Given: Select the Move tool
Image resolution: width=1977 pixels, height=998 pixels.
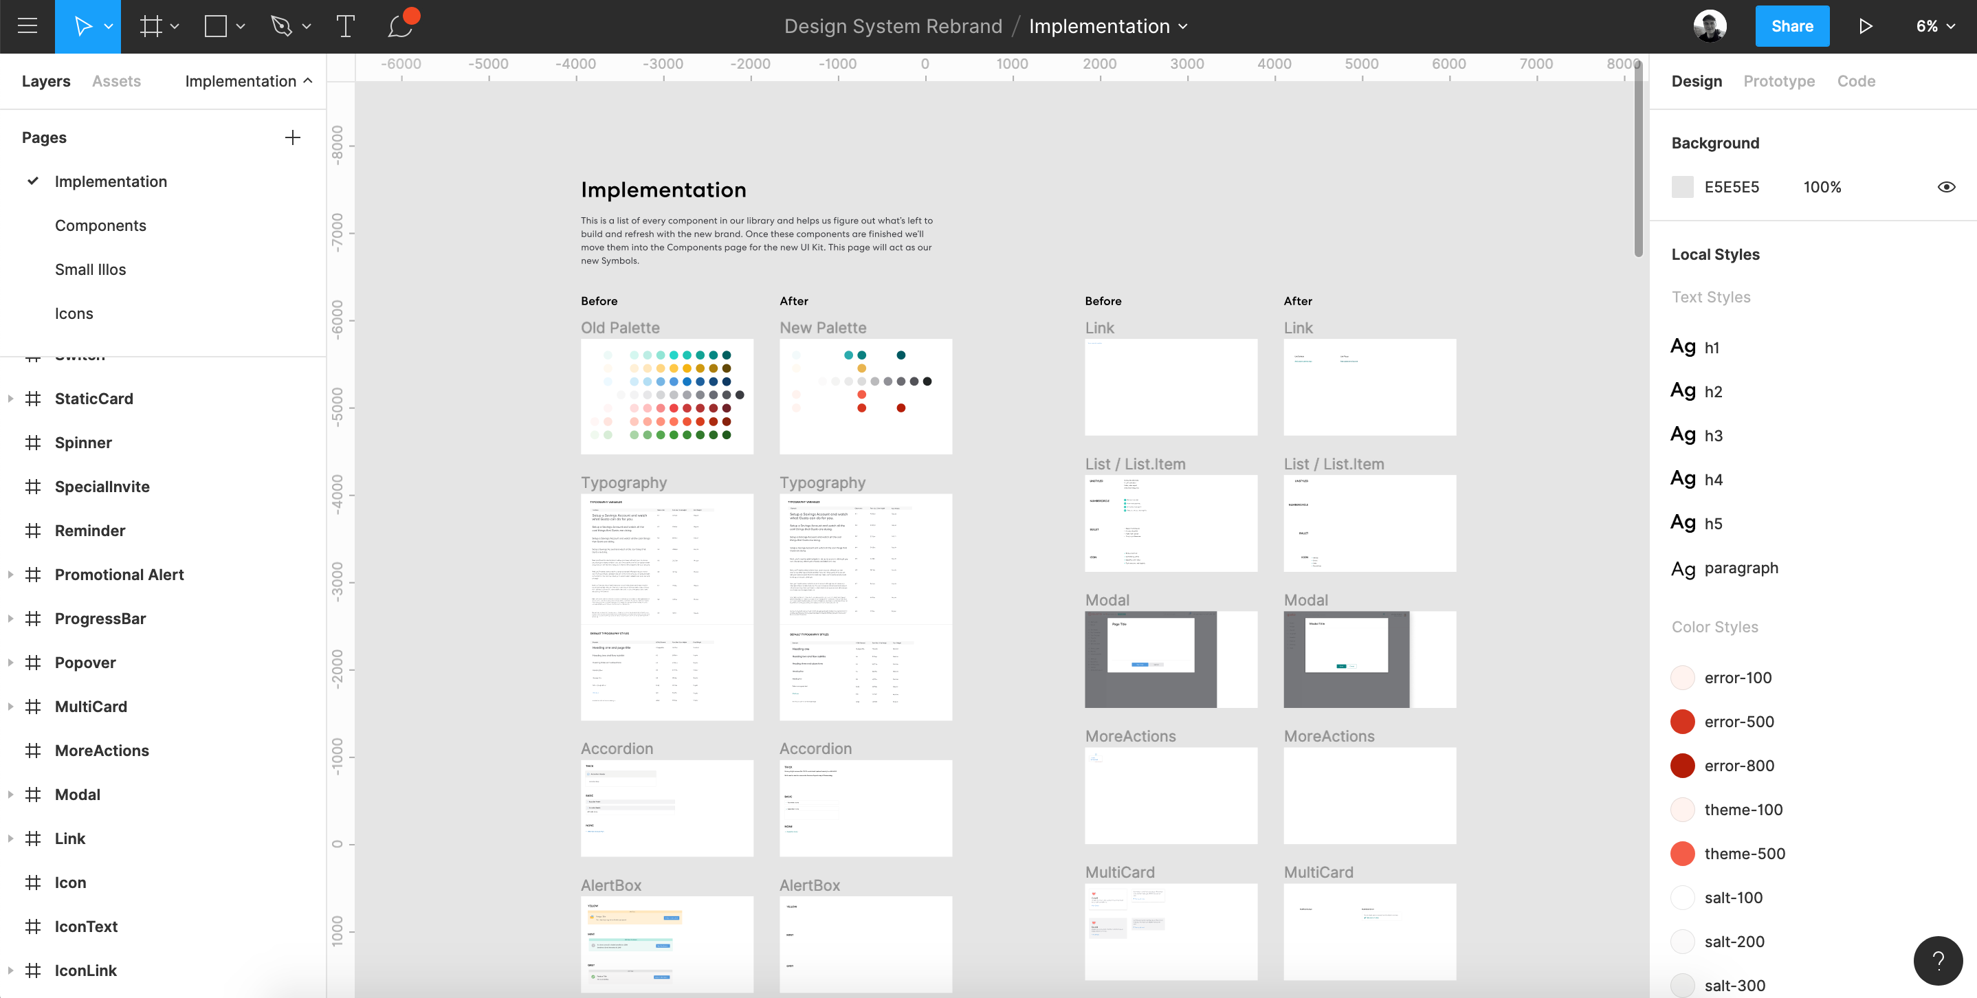Looking at the screenshot, I should [83, 26].
